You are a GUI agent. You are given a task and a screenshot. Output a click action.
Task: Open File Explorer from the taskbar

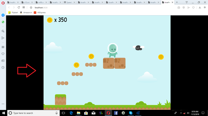pyautogui.click(x=79, y=113)
